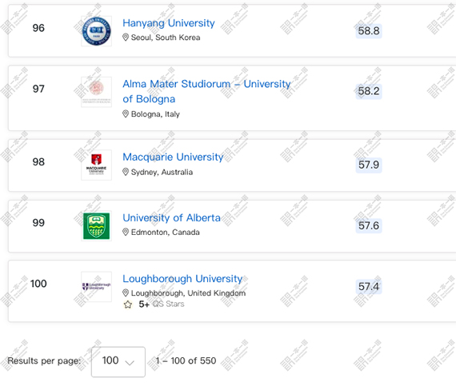Click location pin beside Bologna, Italy
This screenshot has height=386, width=456.
(126, 113)
